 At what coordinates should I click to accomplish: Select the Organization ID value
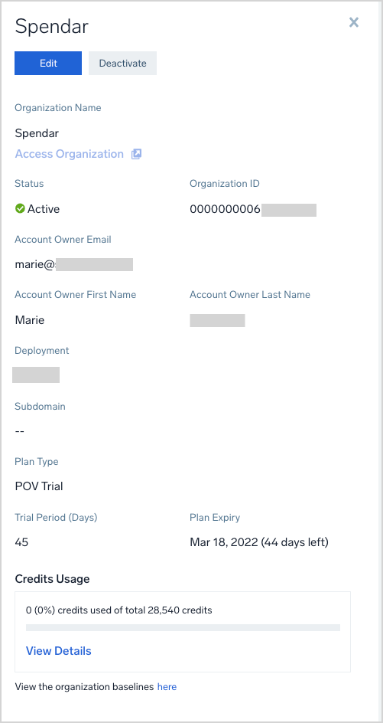click(x=253, y=209)
